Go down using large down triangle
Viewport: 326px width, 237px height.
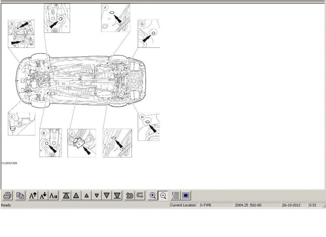click(107, 196)
